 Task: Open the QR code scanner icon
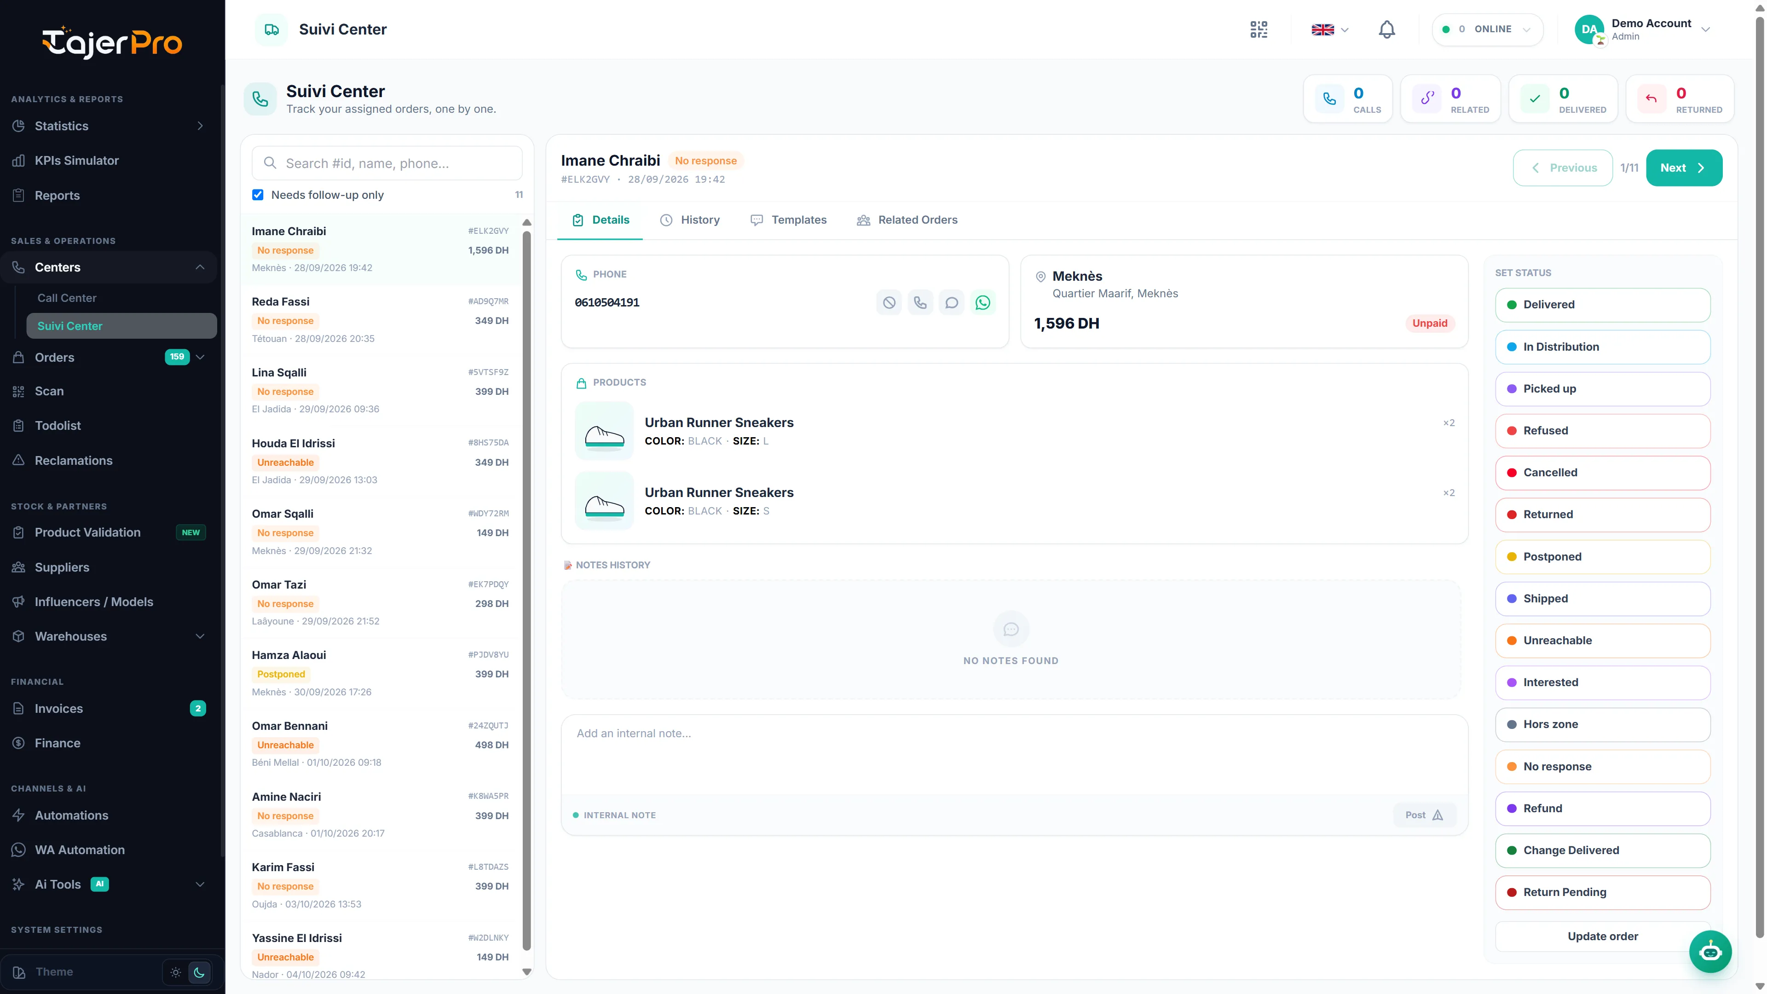tap(1259, 29)
